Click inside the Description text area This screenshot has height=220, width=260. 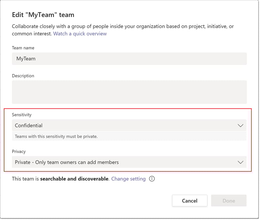point(129,92)
